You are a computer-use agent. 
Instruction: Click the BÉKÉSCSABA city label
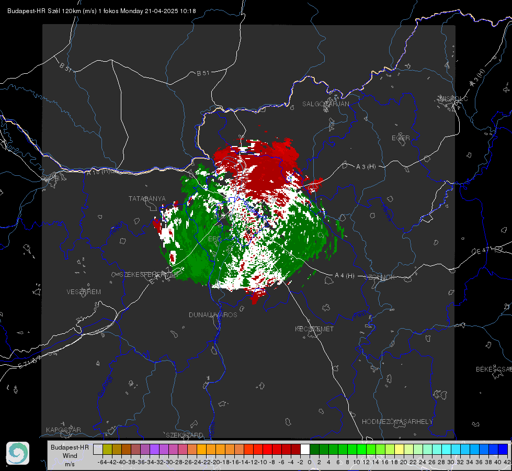pyautogui.click(x=494, y=369)
